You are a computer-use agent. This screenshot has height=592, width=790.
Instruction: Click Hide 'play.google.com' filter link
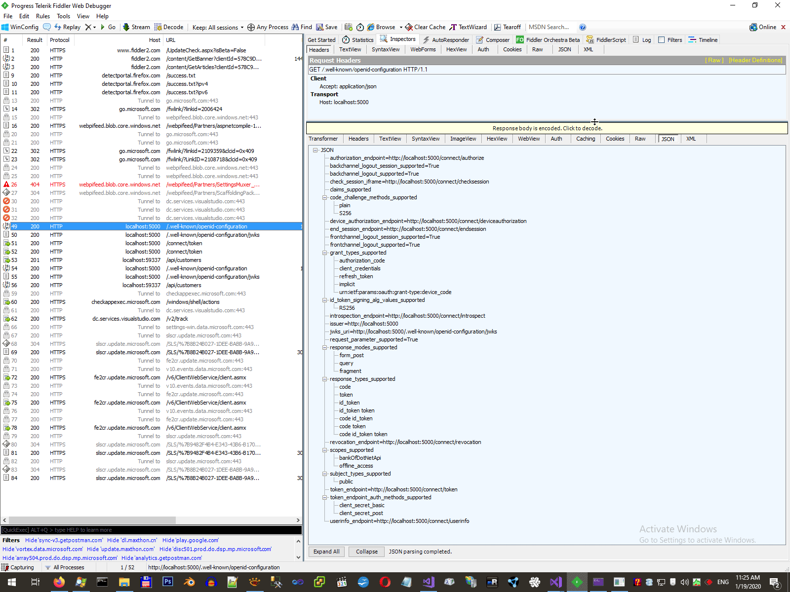191,540
